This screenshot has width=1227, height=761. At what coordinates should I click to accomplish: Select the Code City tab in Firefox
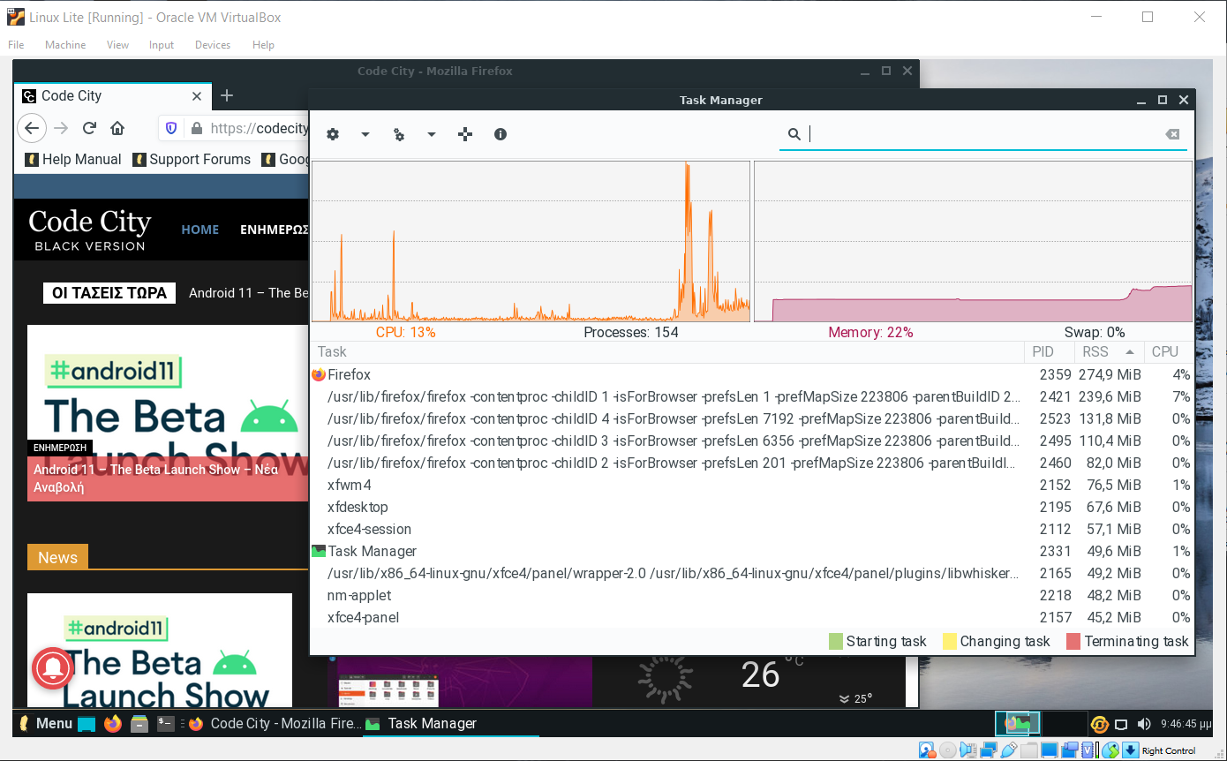point(114,95)
